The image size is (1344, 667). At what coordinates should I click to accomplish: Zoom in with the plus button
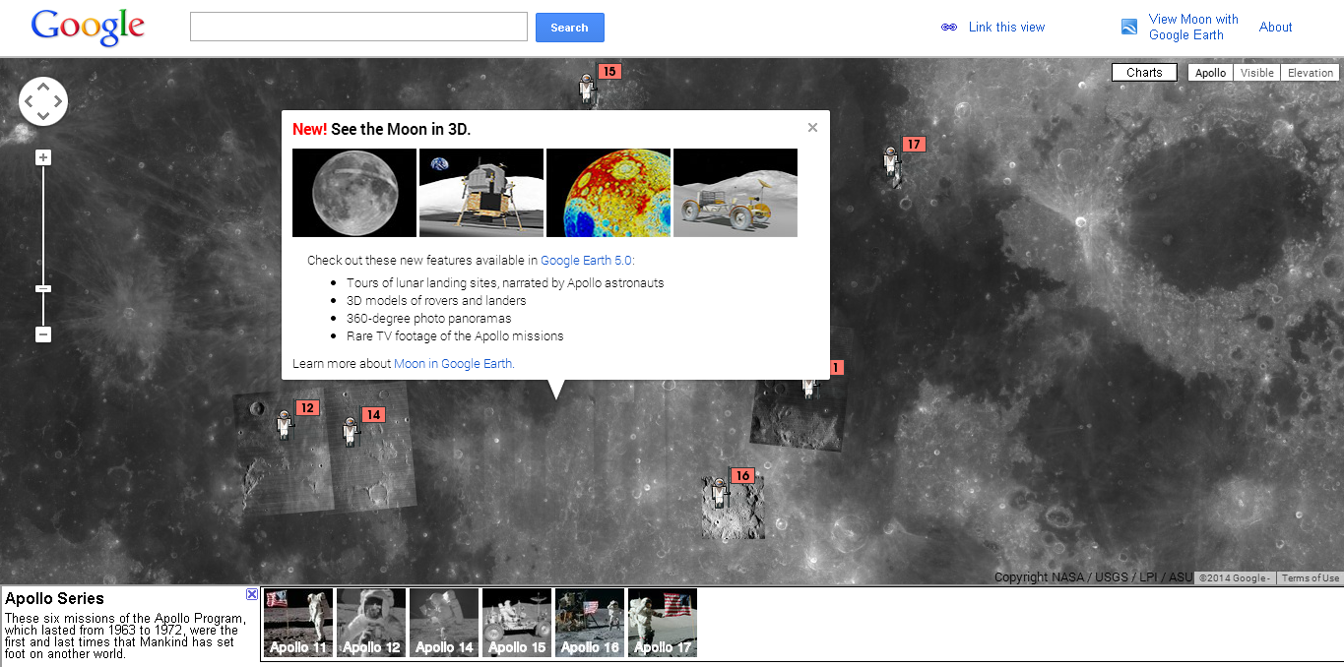(x=43, y=157)
